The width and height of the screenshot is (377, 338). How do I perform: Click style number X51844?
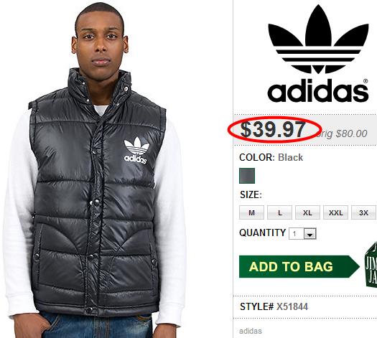click(292, 306)
